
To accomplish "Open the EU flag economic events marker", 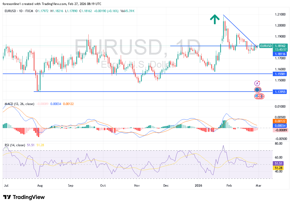I will [257, 90].
